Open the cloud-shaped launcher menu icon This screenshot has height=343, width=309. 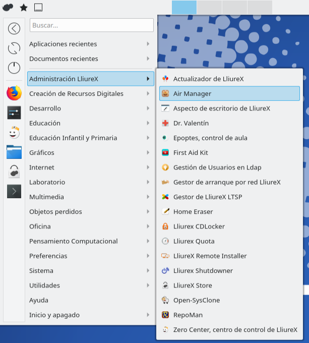(8, 8)
